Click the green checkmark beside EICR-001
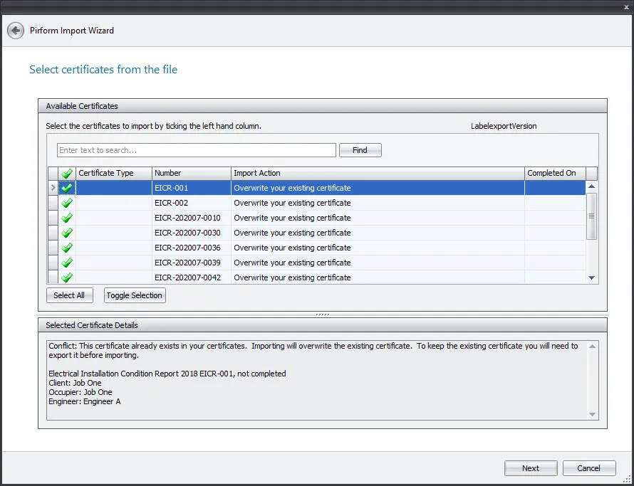Viewport: 634px width, 486px height. point(66,187)
